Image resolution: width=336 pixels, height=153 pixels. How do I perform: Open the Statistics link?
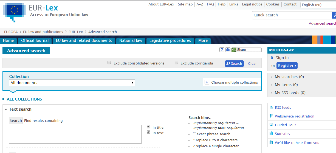(x=283, y=134)
